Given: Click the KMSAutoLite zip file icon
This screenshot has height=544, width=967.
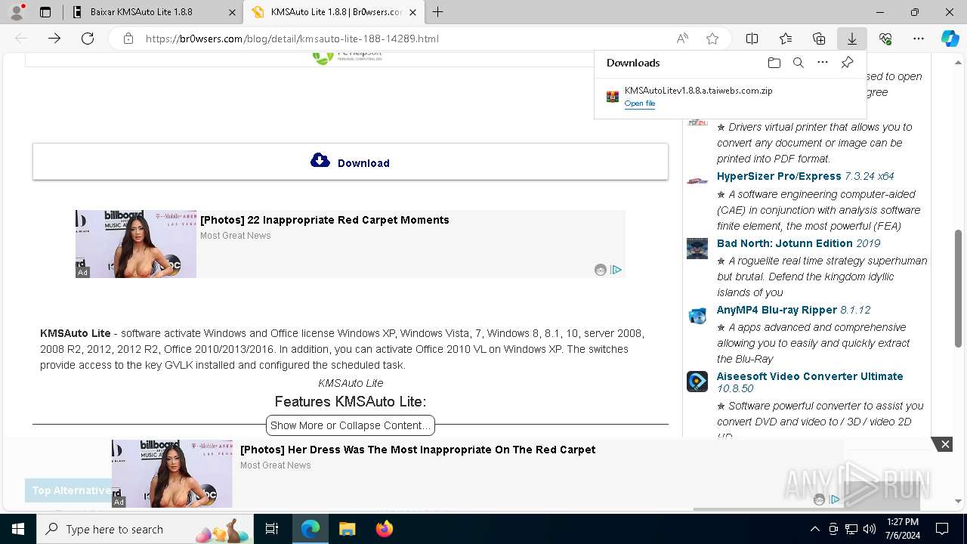Looking at the screenshot, I should pos(613,97).
